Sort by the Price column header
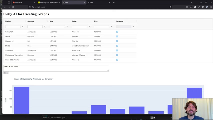This screenshot has width=213, height=120. (96, 21)
